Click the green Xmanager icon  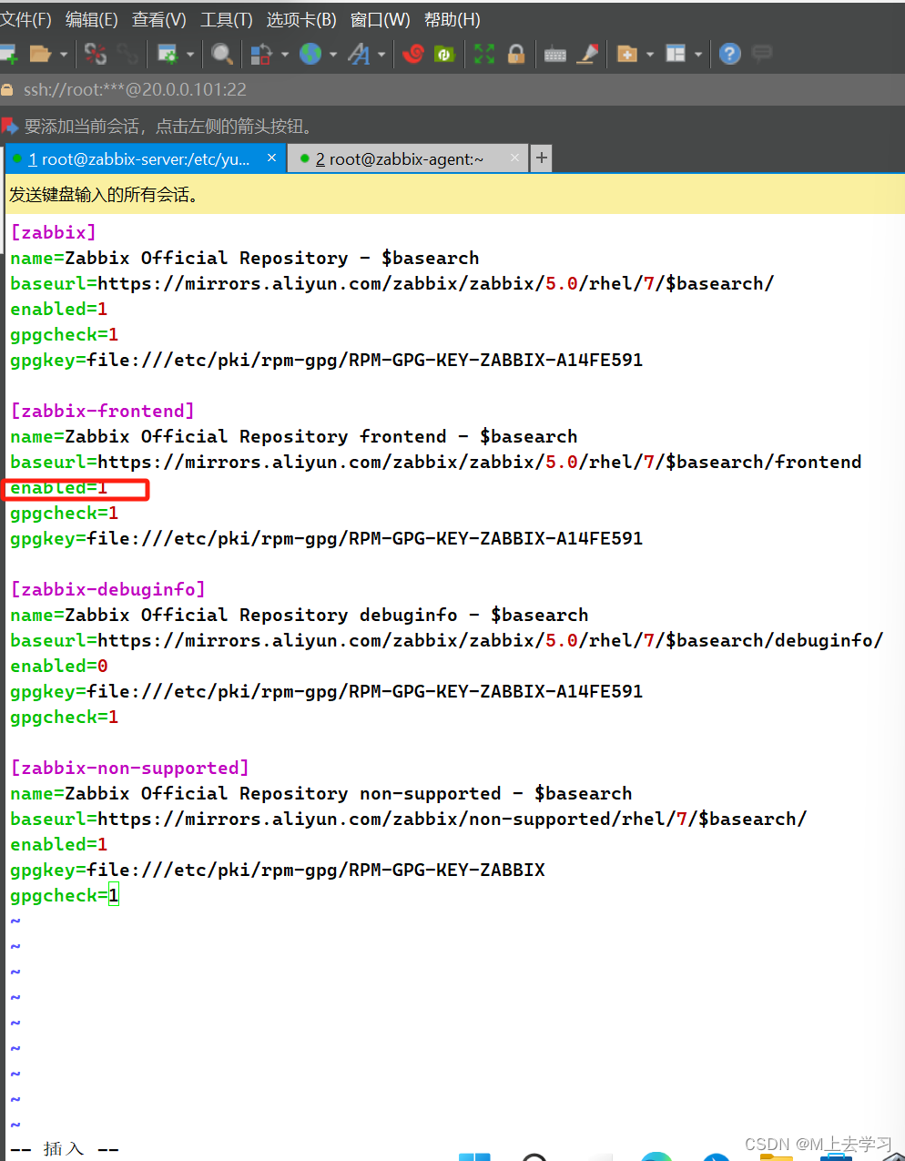tap(444, 55)
